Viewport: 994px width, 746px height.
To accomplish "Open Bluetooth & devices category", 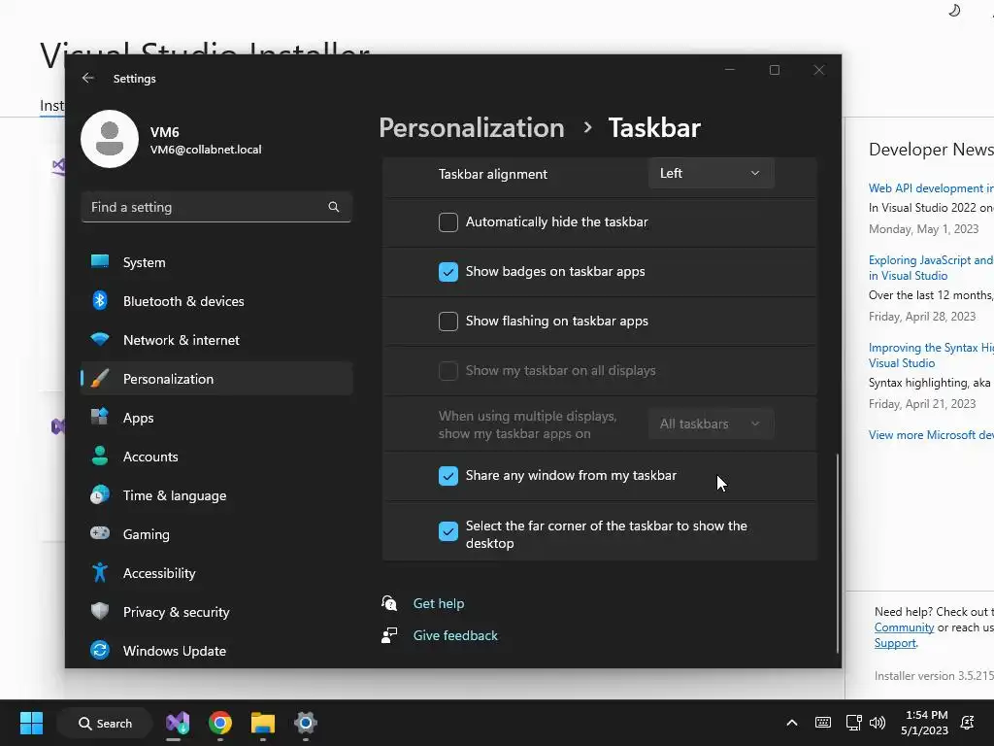I will point(216,301).
